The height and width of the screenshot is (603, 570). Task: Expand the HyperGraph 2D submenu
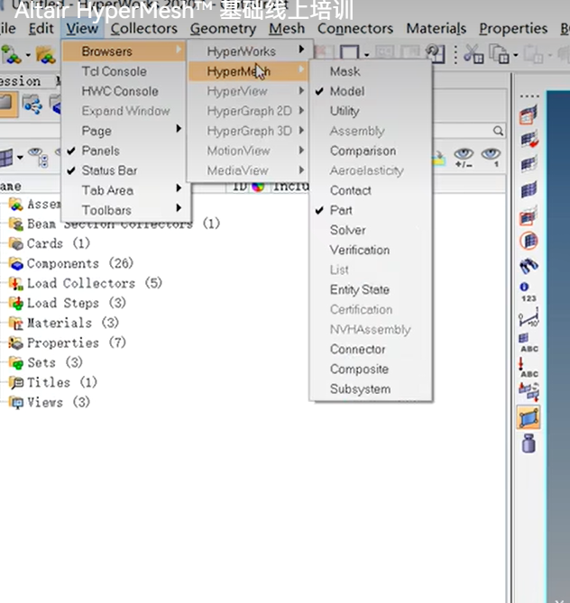[x=248, y=111]
